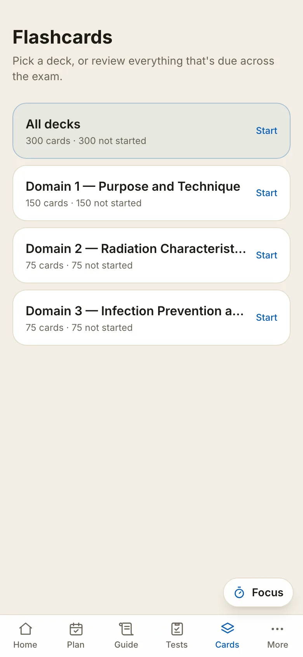Tap the Focus floating button label
Screen dimensions: 303x657
268,592
